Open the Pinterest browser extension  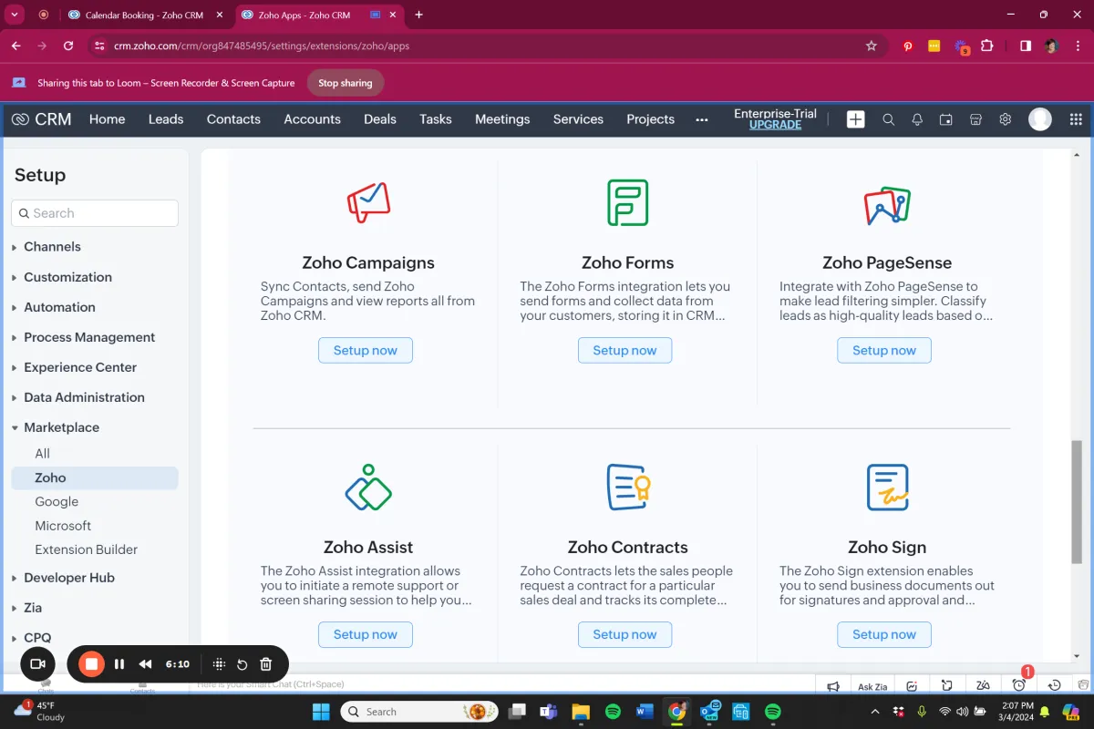(908, 46)
